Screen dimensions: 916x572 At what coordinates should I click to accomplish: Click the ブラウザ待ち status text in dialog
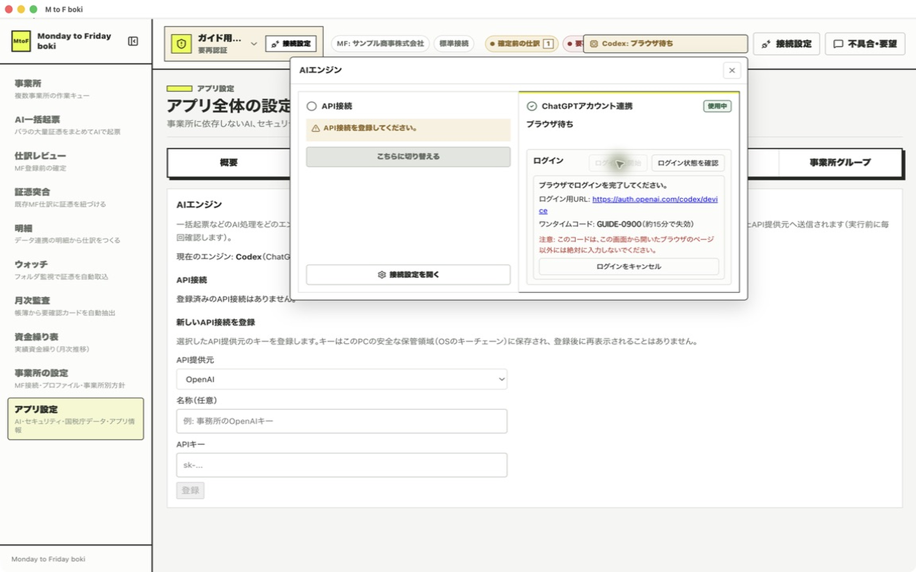(550, 124)
